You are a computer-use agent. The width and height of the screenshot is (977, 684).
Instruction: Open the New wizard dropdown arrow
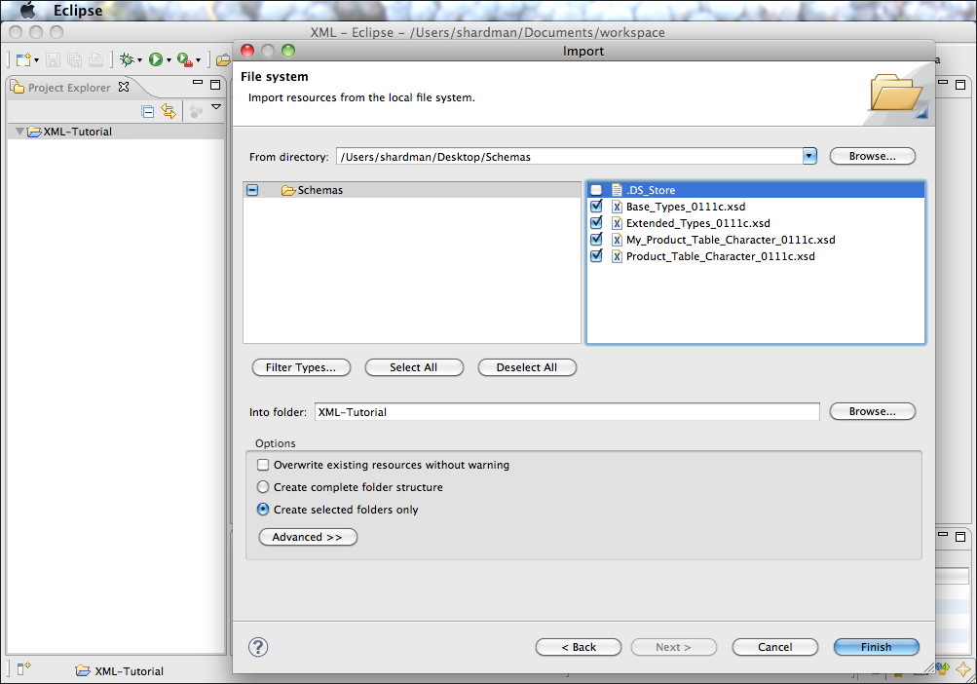pyautogui.click(x=36, y=60)
